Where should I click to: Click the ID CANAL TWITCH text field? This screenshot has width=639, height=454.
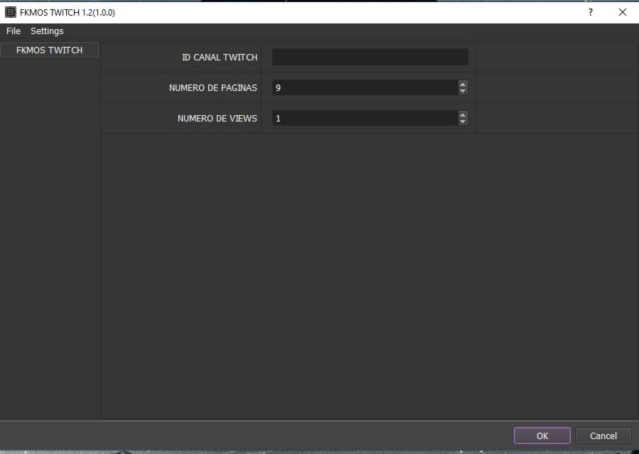[370, 57]
